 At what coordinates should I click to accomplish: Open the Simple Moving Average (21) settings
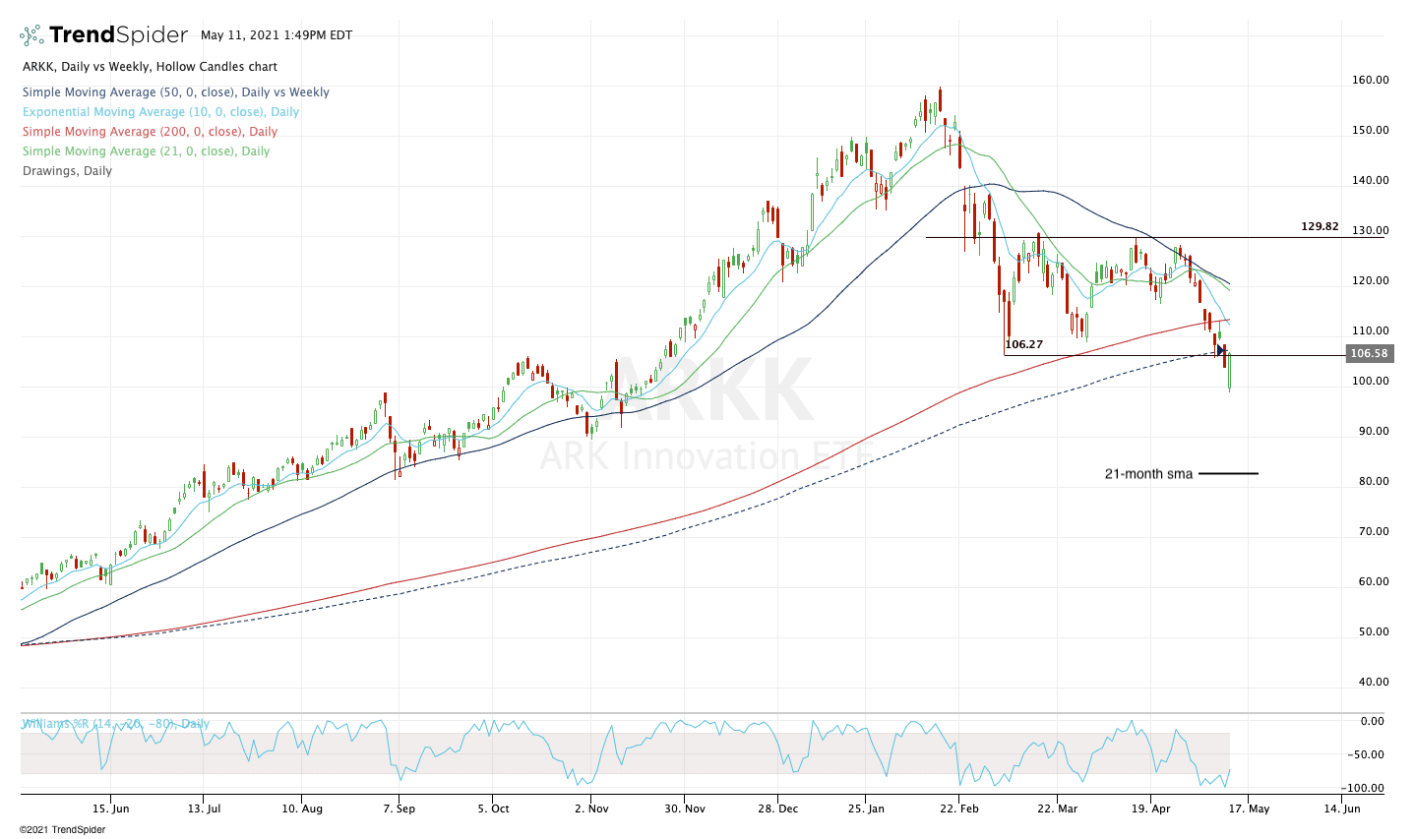pyautogui.click(x=146, y=150)
